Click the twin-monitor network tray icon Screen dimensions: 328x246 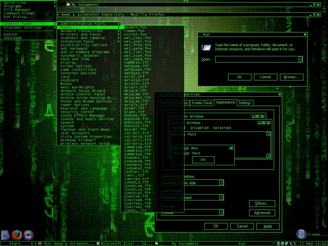pos(287,243)
